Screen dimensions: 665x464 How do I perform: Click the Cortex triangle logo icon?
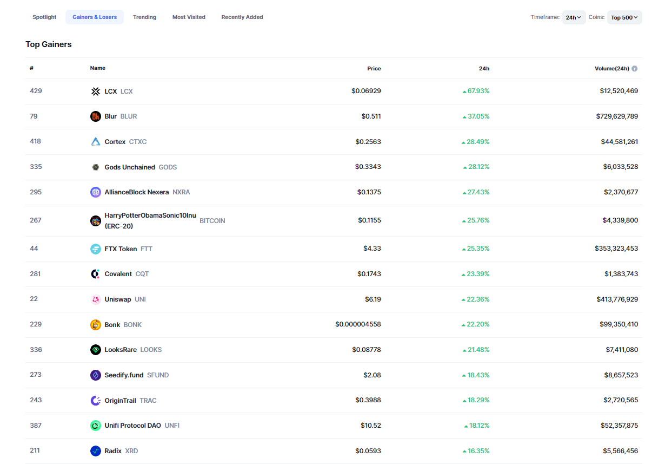tap(96, 142)
